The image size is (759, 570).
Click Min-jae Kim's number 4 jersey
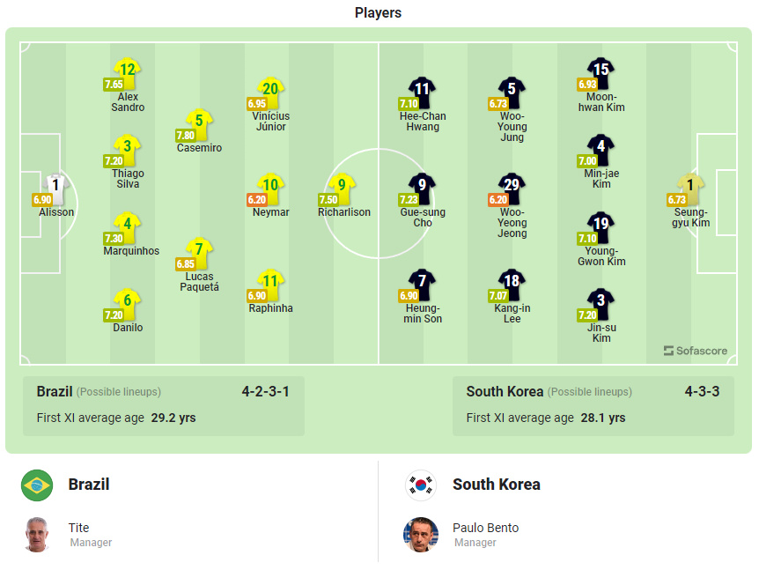601,147
